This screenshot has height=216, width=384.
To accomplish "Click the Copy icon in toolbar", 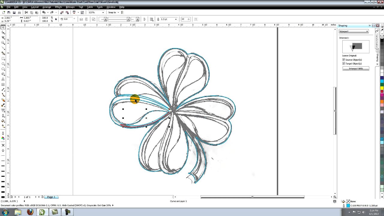I will tap(31, 12).
